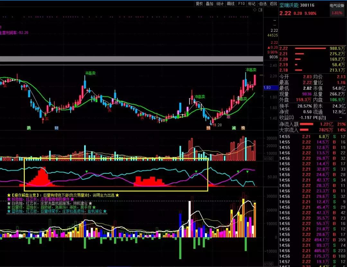Click the rightmost green triangle signal marker
Screen dimensions: 347x267
[247, 171]
